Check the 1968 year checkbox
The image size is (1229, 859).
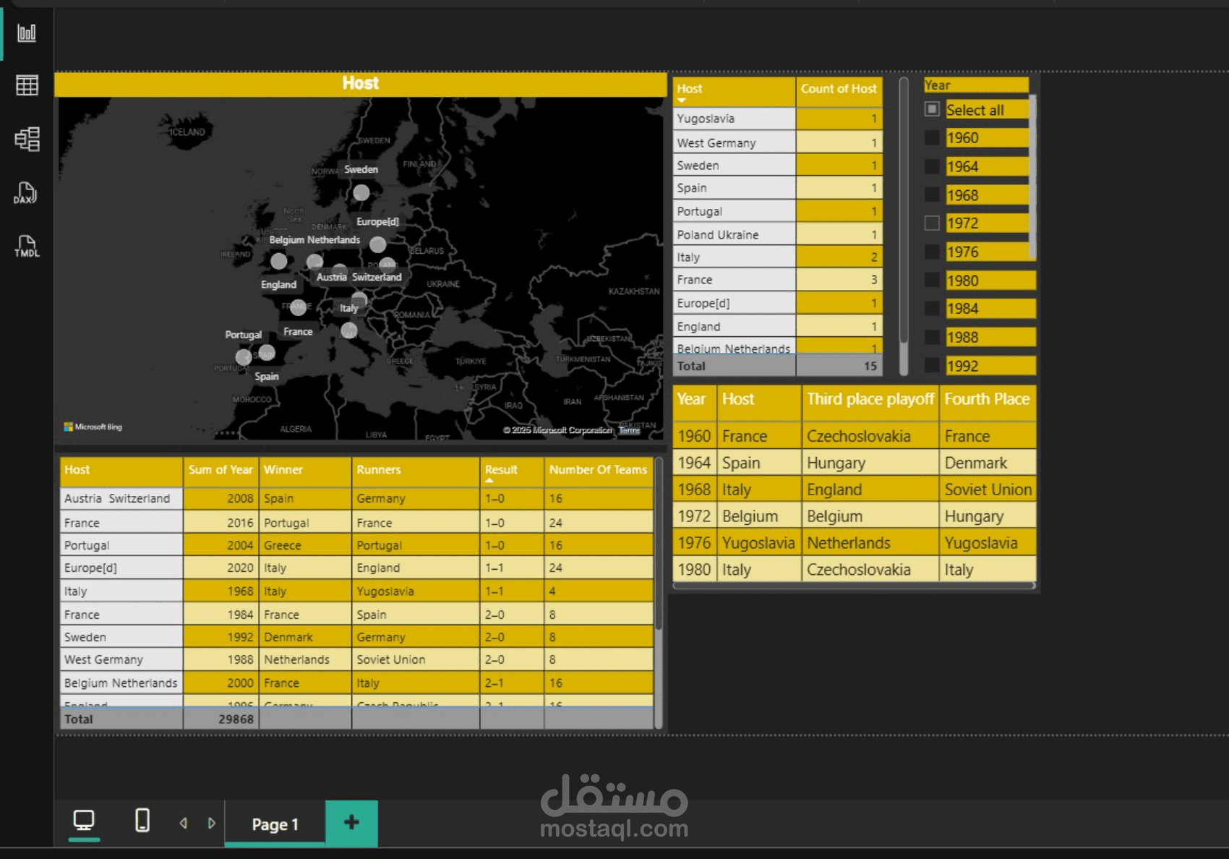click(932, 195)
